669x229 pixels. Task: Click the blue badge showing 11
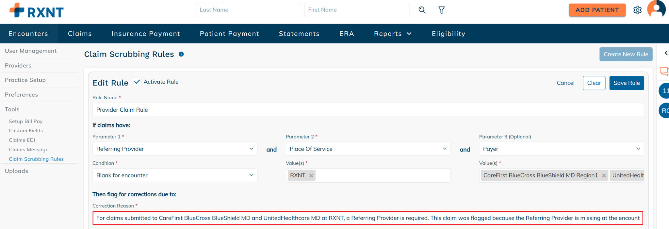(664, 91)
